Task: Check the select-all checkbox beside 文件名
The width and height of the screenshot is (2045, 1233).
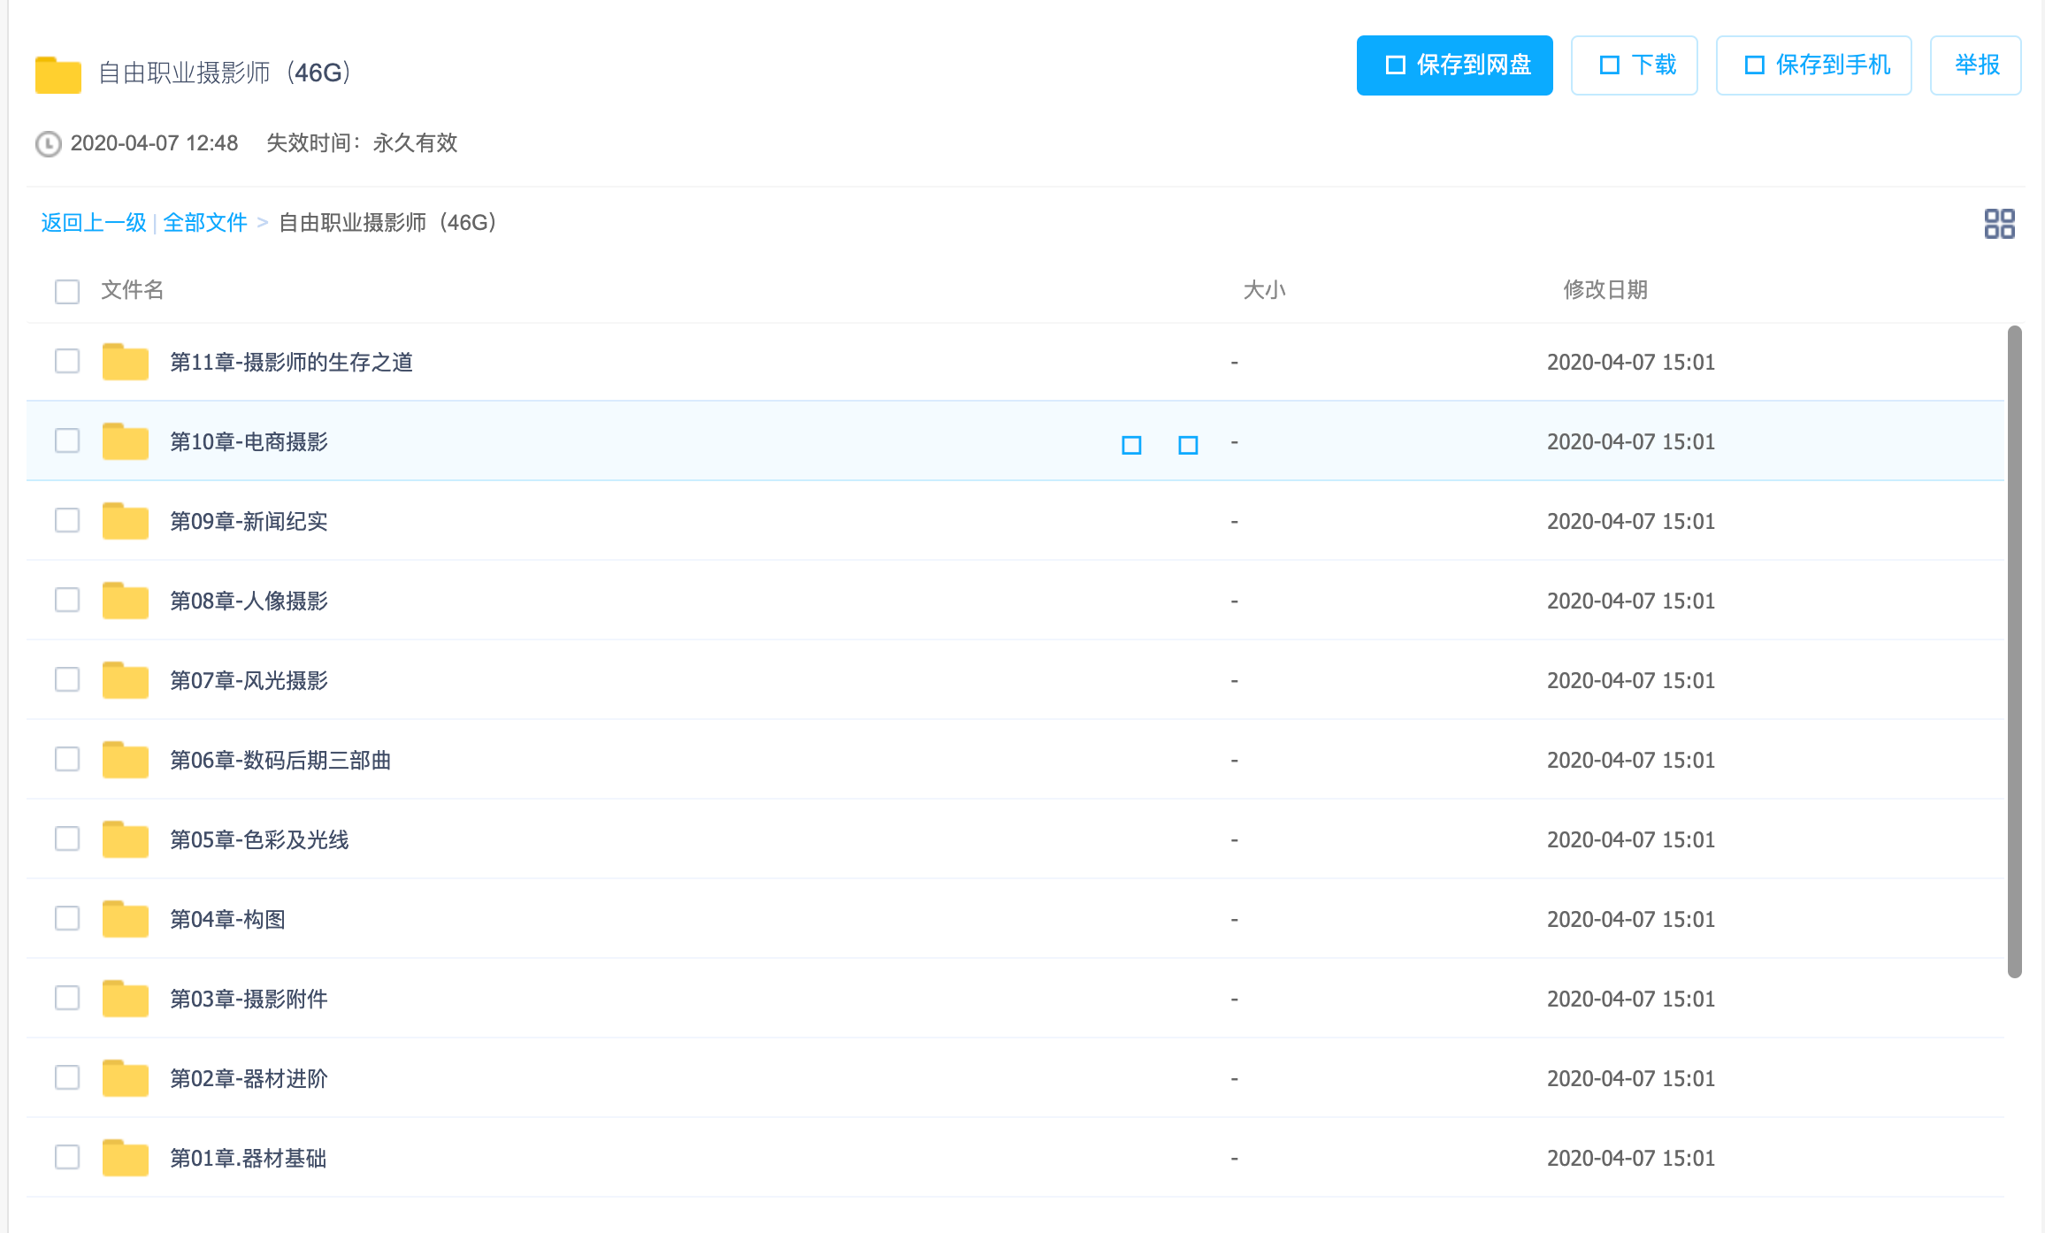Action: [67, 291]
